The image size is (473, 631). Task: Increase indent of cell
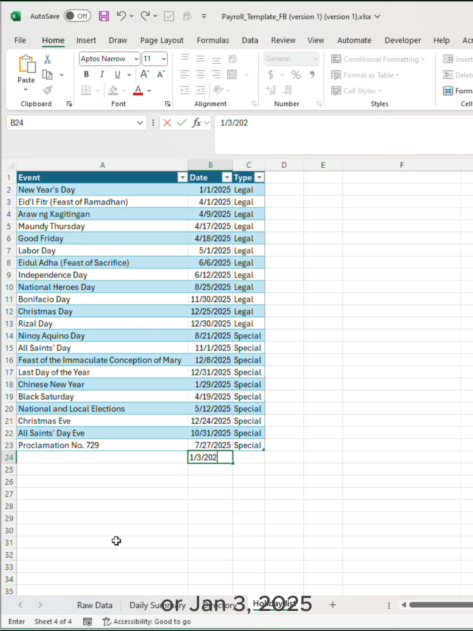click(x=201, y=90)
